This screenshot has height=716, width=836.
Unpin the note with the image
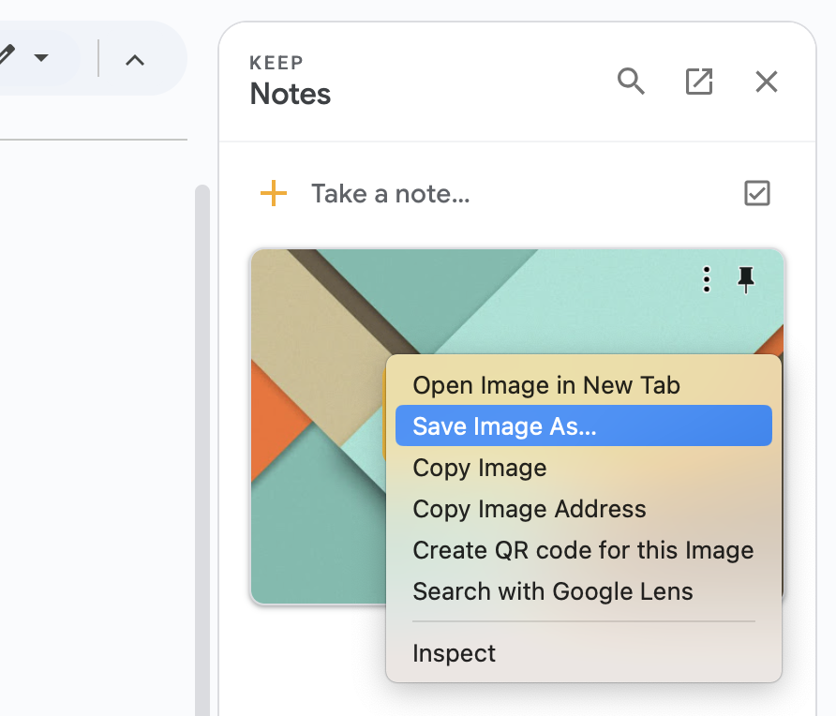(745, 278)
